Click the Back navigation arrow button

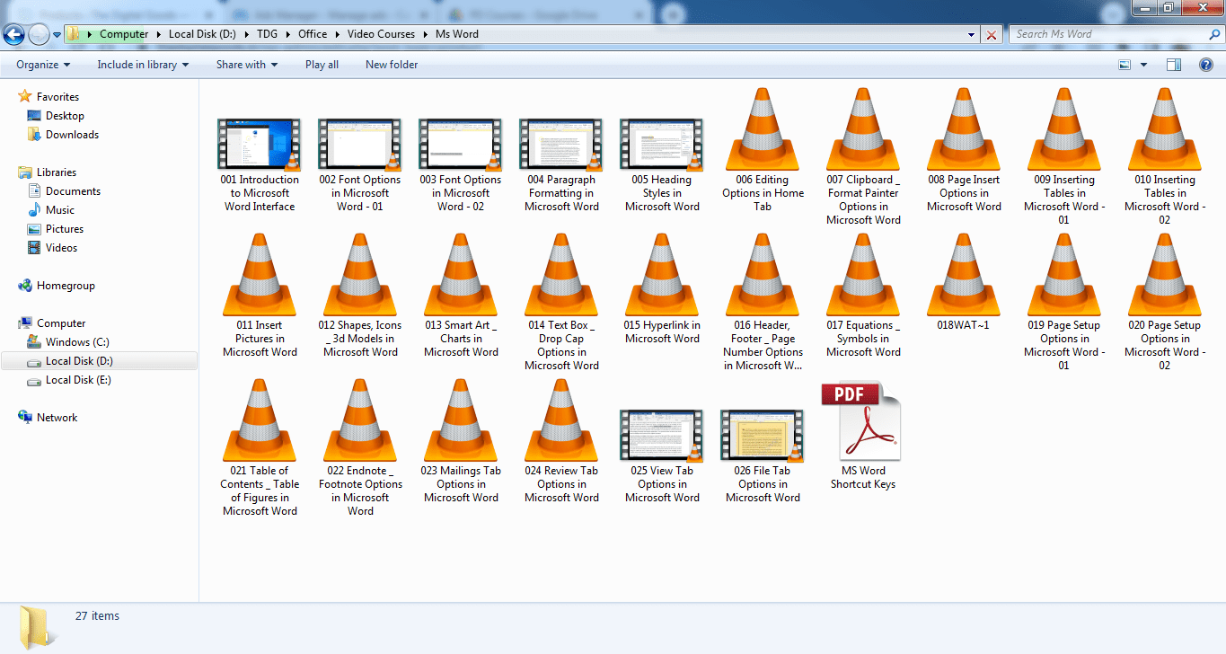pyautogui.click(x=14, y=35)
